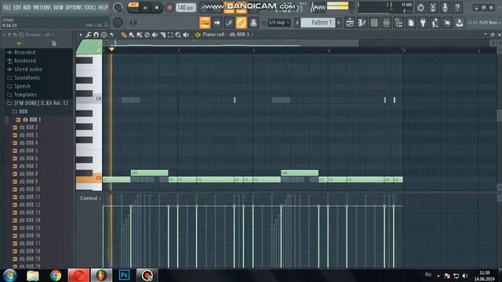The height and width of the screenshot is (282, 502).
Task: Switch Pat/Song mode toggle
Action: (133, 7)
